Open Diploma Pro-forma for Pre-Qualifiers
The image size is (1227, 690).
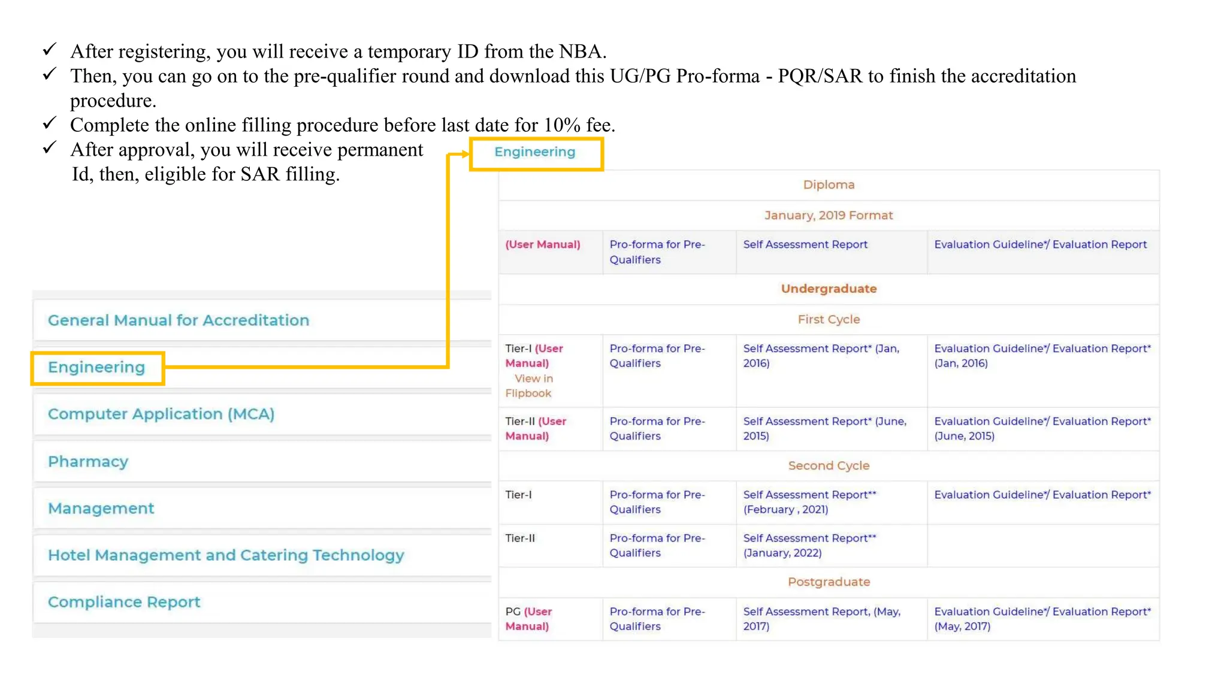tap(657, 252)
